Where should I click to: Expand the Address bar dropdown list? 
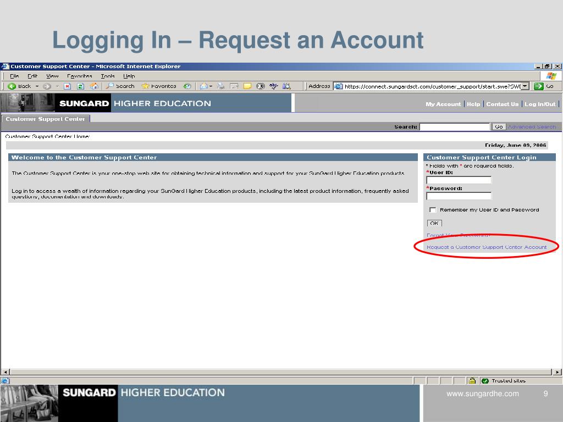pyautogui.click(x=525, y=86)
